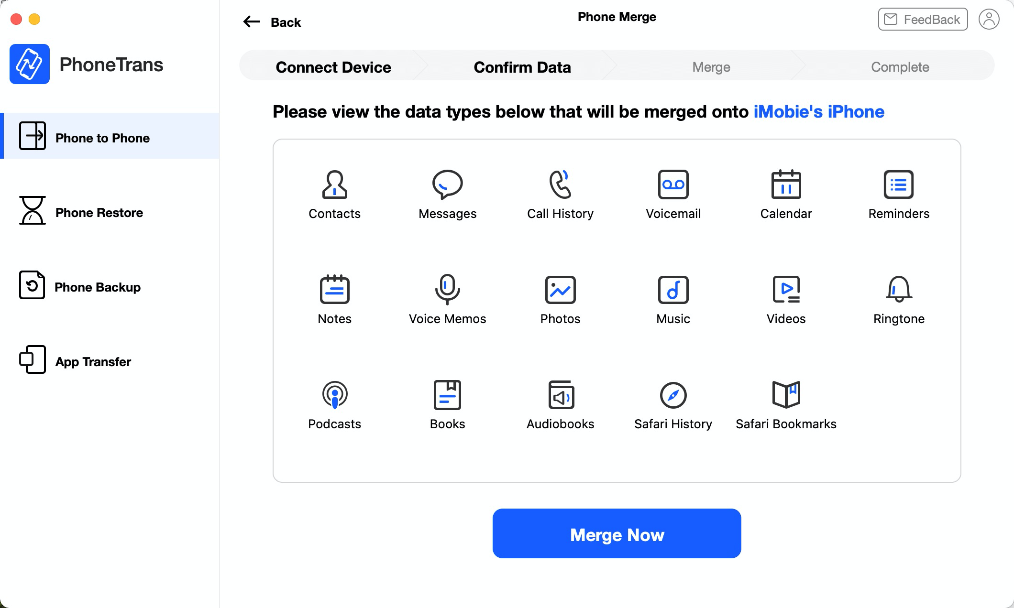This screenshot has height=608, width=1014.
Task: Switch to Phone Backup in sidebar
Action: point(98,287)
